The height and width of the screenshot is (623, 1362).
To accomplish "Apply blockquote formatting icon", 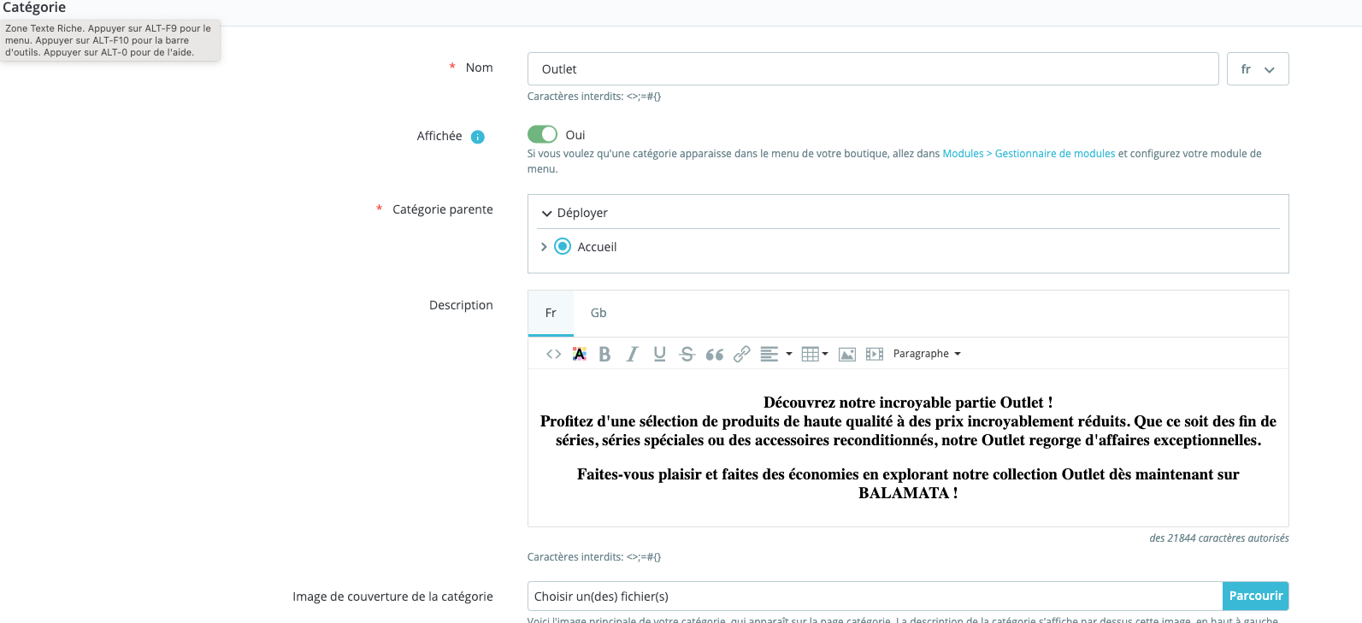I will tap(714, 354).
